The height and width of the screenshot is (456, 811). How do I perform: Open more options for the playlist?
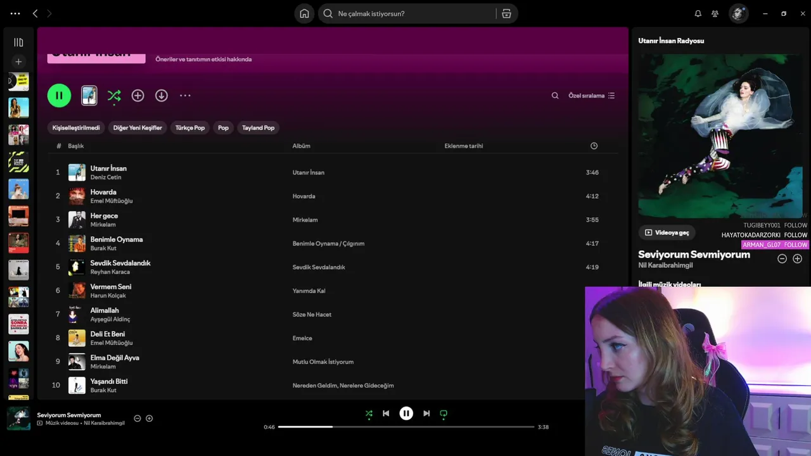[x=185, y=96]
